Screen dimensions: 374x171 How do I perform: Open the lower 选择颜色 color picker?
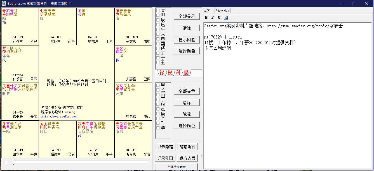click(187, 126)
